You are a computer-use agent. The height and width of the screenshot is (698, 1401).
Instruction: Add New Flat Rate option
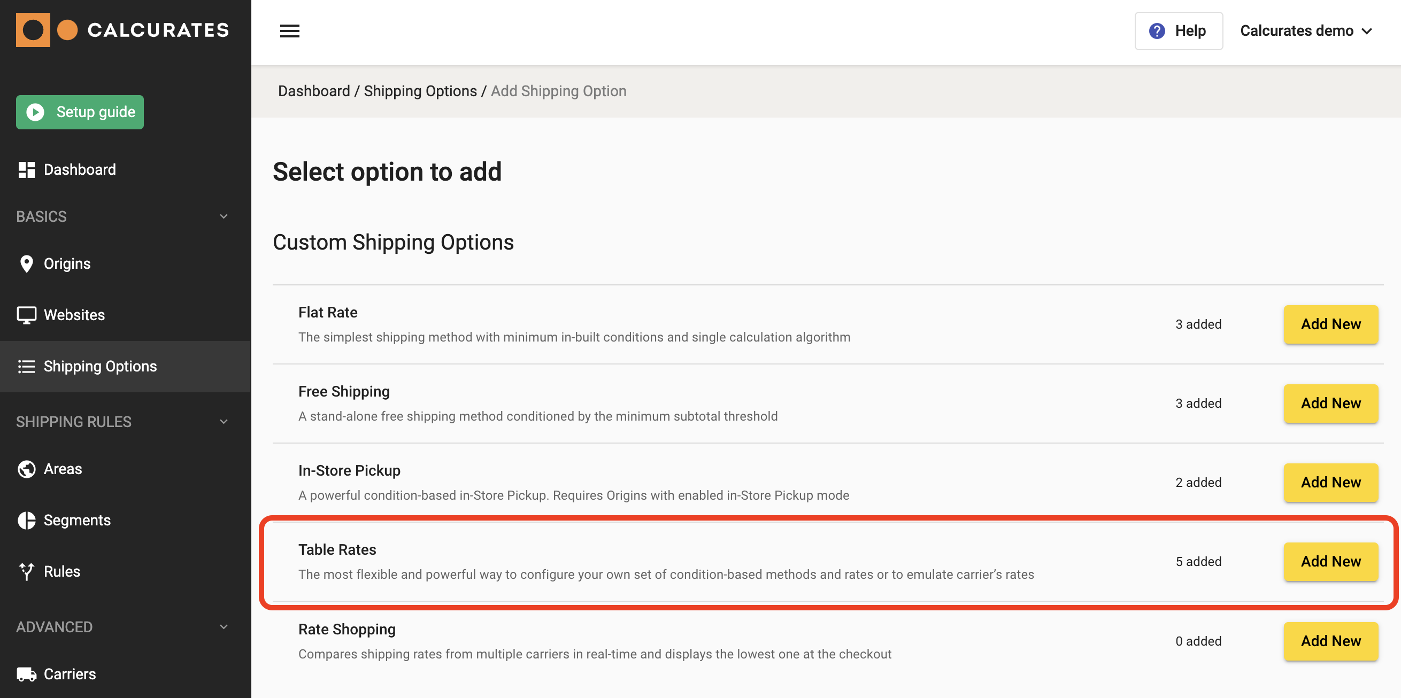click(x=1331, y=324)
